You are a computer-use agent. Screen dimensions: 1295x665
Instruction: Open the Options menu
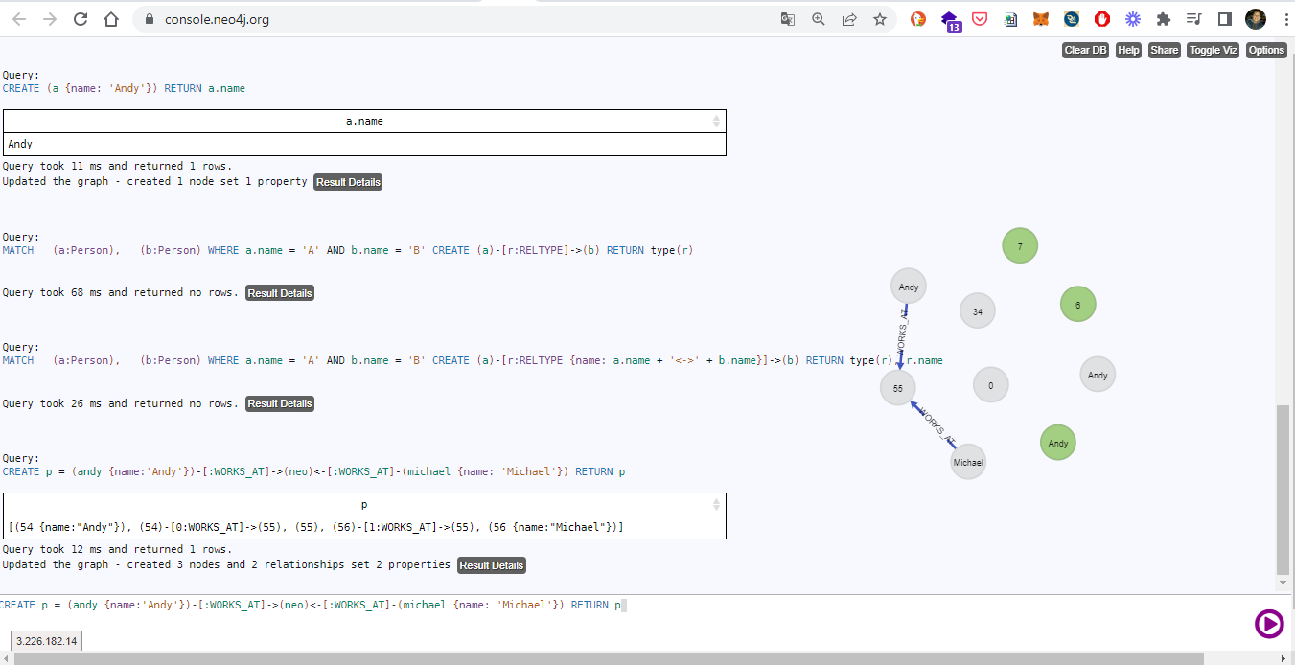click(x=1266, y=50)
